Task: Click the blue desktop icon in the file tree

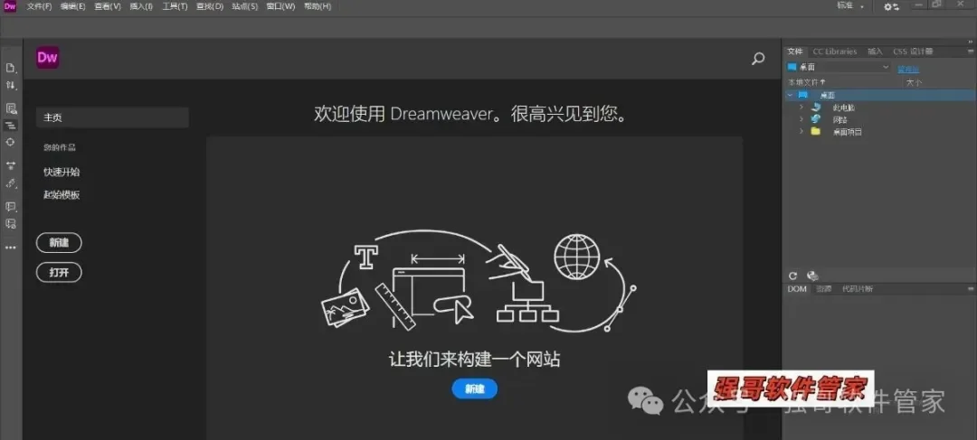Action: [803, 95]
